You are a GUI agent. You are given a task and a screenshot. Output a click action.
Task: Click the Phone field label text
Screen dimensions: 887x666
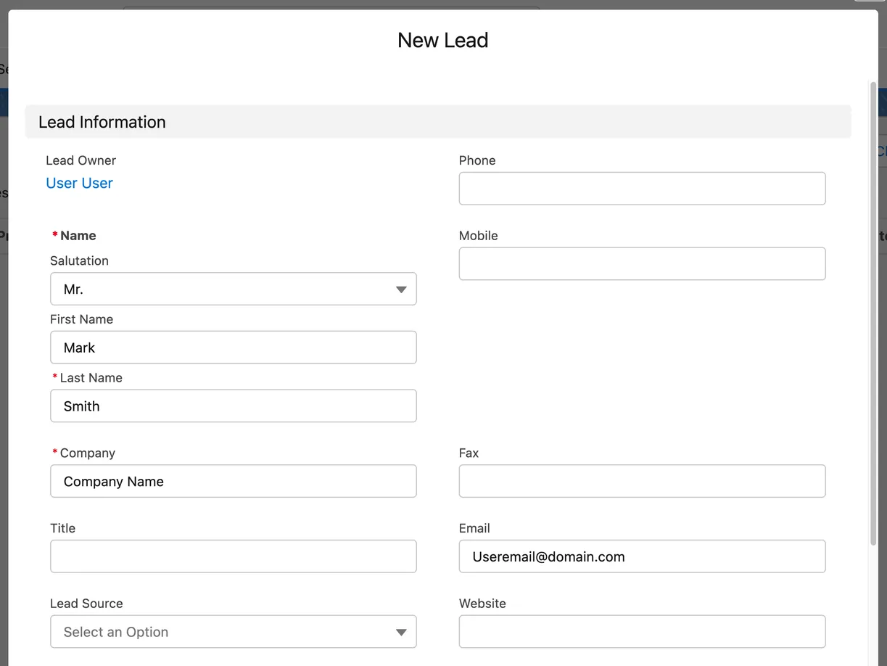click(477, 160)
